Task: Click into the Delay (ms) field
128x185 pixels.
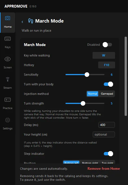Action: (107, 125)
